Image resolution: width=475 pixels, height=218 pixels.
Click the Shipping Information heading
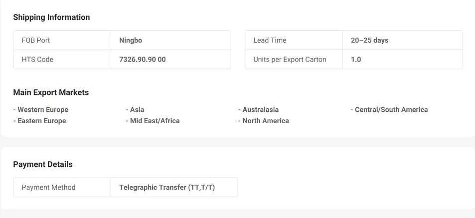click(x=51, y=17)
